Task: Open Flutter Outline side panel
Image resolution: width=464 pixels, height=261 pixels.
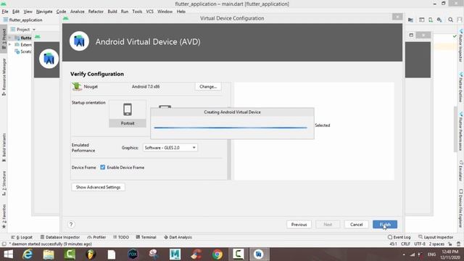Action: (x=461, y=87)
